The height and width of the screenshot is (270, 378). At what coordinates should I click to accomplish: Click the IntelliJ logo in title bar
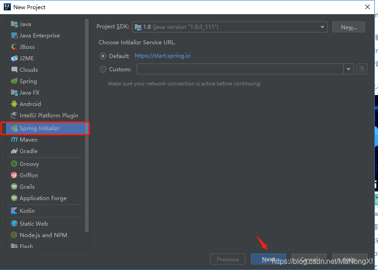[x=7, y=7]
